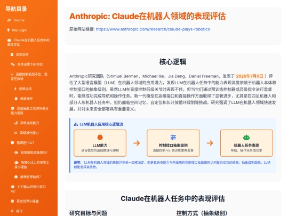Click the double-check icon beside 结论
Image resolution: width=288 pixels, height=216 pixels.
click(12, 211)
